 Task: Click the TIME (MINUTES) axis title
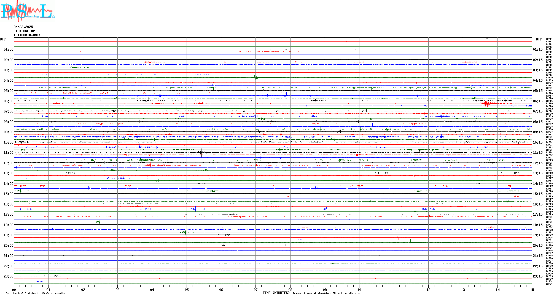tap(276, 293)
